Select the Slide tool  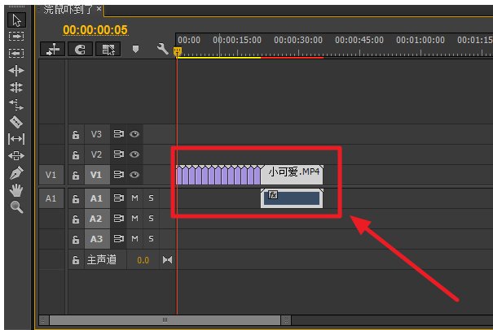[x=16, y=155]
